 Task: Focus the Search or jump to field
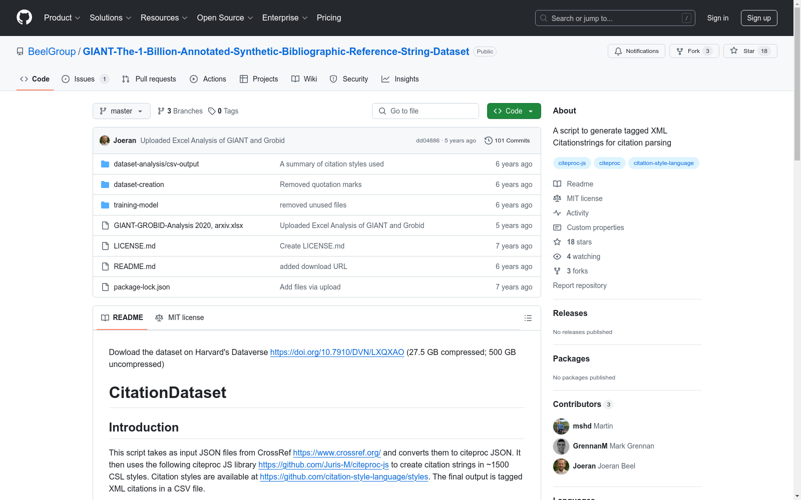[x=615, y=18]
